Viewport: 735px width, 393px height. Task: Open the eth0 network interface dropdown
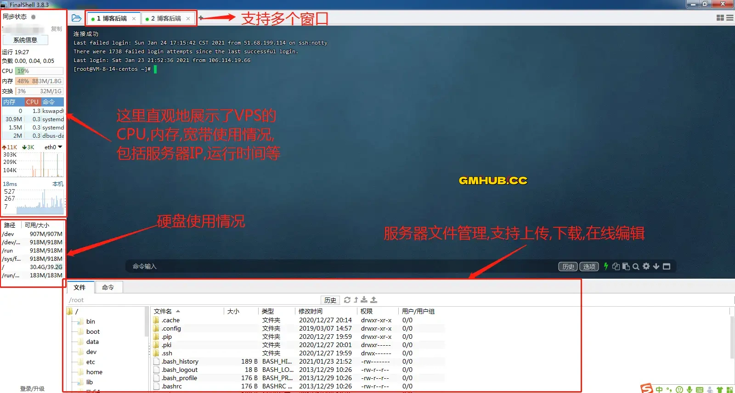(x=53, y=147)
